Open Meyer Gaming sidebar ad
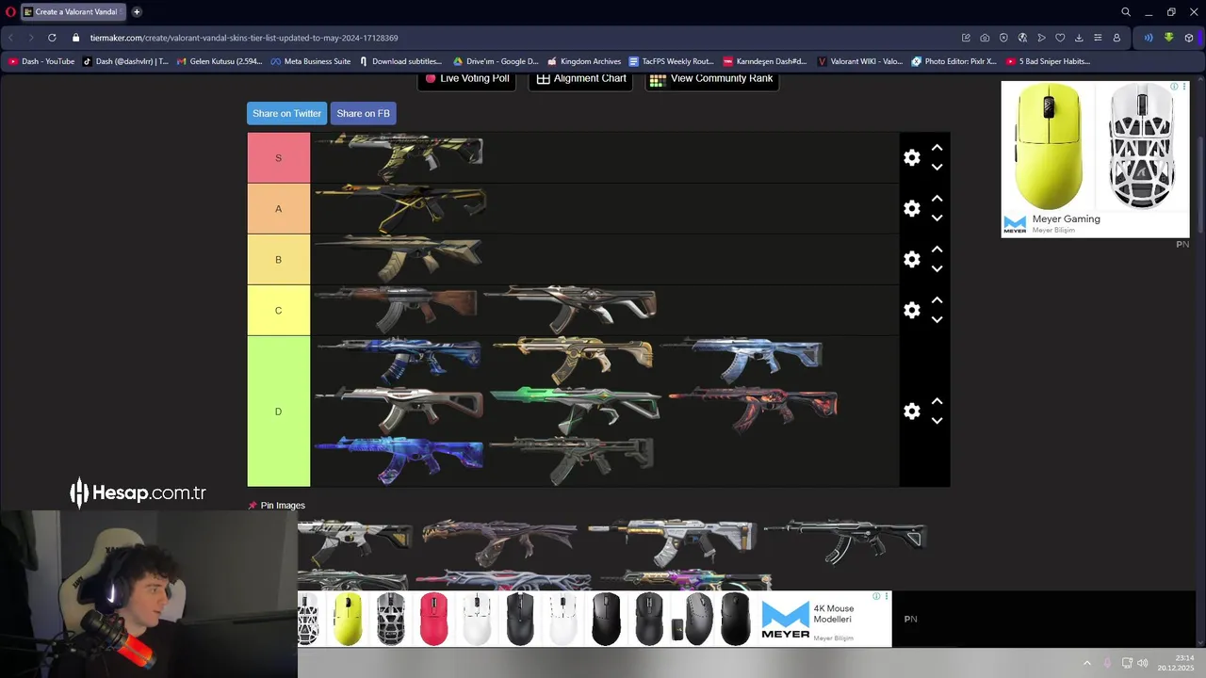The height and width of the screenshot is (678, 1206). point(1095,158)
